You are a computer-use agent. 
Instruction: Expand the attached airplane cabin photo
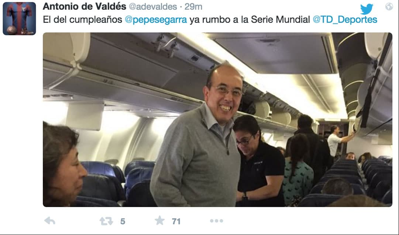(x=217, y=120)
